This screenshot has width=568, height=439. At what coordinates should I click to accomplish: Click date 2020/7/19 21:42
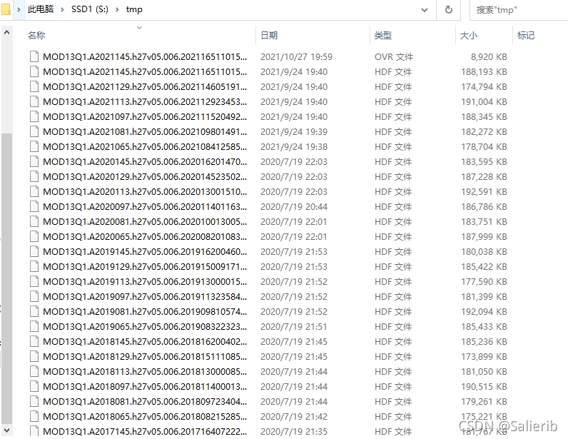[x=294, y=417]
